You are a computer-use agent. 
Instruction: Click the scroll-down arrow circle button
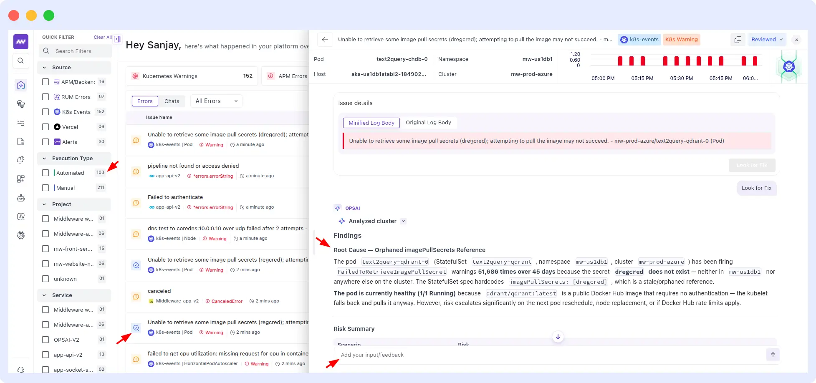tap(558, 337)
